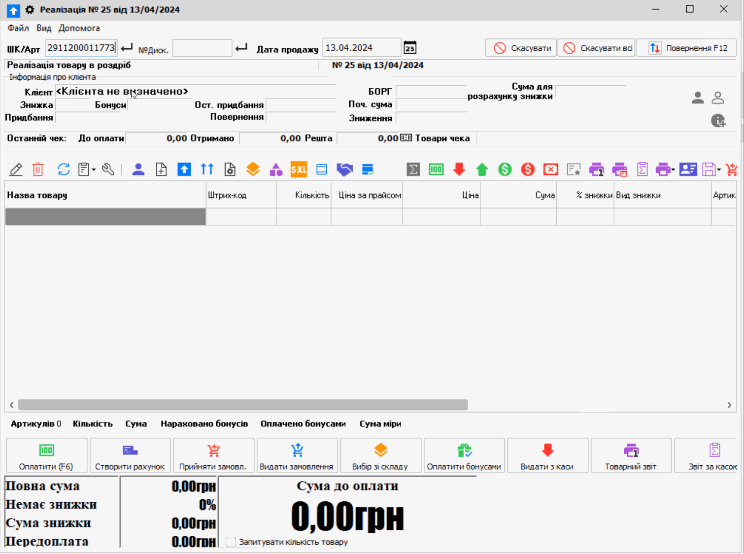Screen dimensions: 744x554
Task: Click the red X cancel icon on the toolbar
Action: (x=550, y=169)
